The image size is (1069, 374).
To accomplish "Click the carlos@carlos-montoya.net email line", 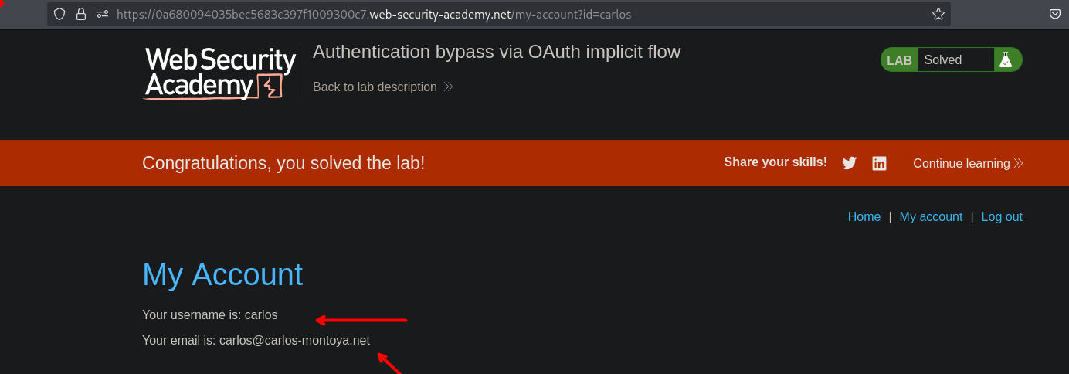I will pos(256,340).
